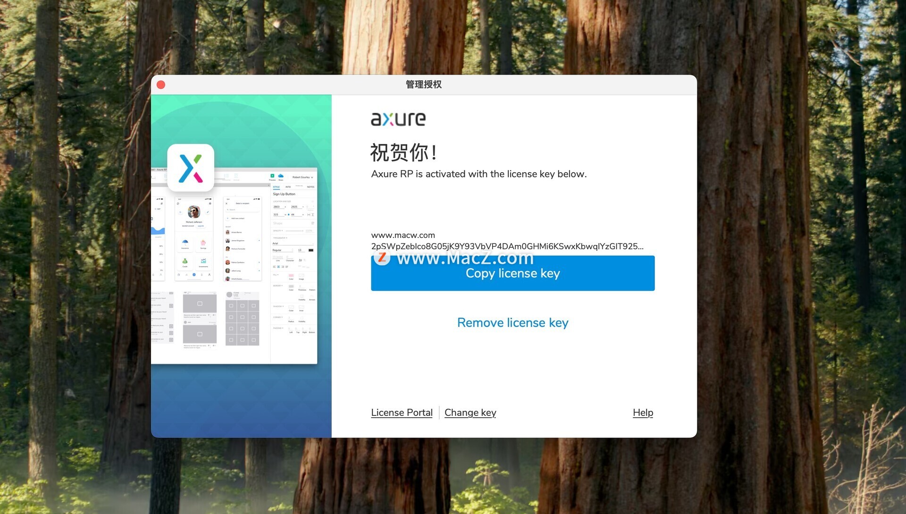Viewport: 906px width, 514px height.
Task: Click the www.macw.com licensee text
Action: point(403,235)
